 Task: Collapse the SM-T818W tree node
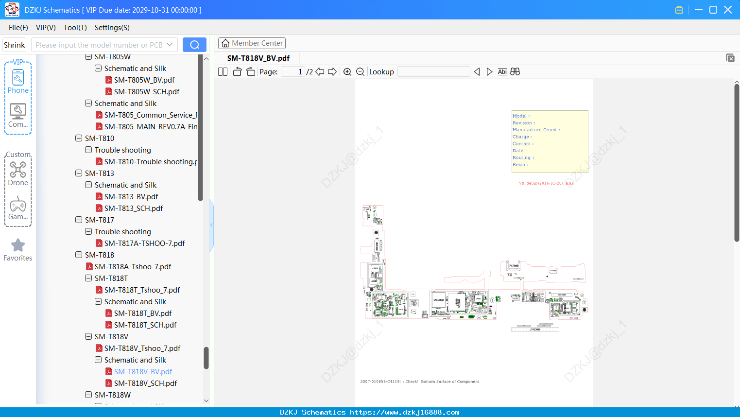(x=88, y=395)
